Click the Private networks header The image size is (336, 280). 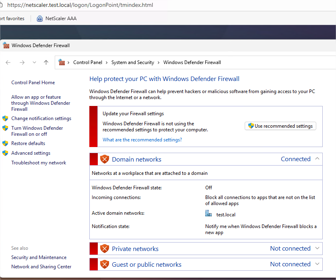click(206, 249)
